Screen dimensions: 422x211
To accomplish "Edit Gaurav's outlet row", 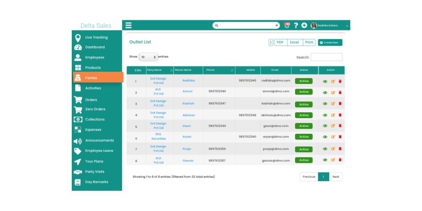I will [x=333, y=160].
